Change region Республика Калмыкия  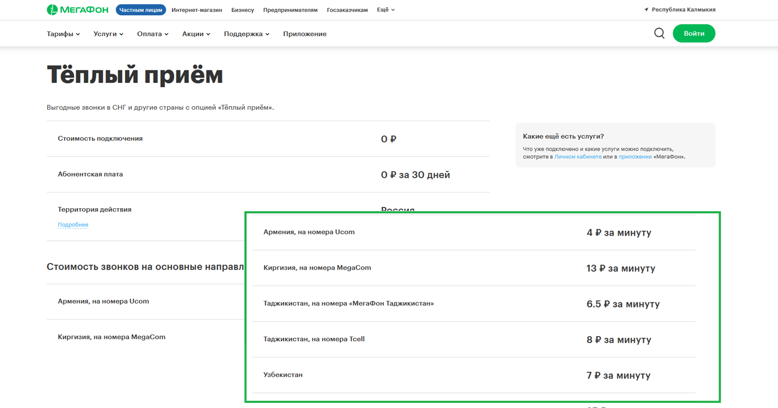(684, 10)
